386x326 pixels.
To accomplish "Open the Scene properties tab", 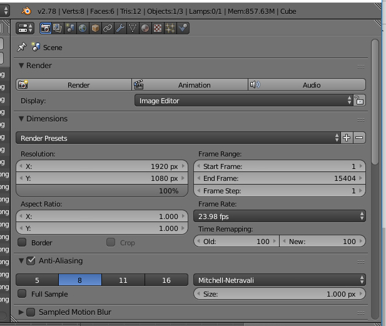I will pyautogui.click(x=70, y=28).
